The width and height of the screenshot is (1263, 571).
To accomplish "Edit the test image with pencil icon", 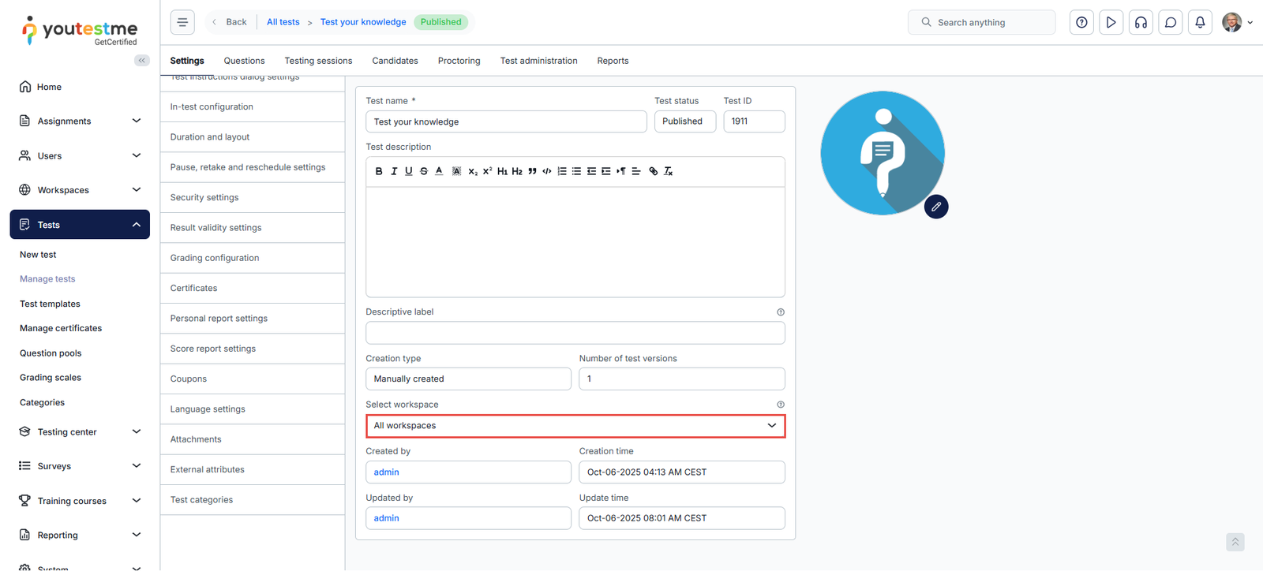I will click(936, 207).
